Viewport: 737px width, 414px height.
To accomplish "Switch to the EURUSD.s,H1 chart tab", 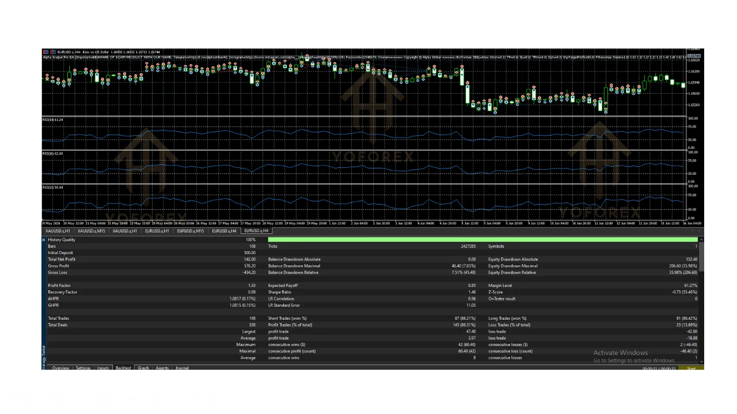I will (157, 231).
